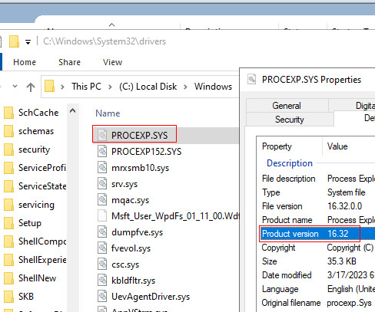Screen dimensions: 375x312
Task: Click the servicing folder icon
Action: click(8, 205)
